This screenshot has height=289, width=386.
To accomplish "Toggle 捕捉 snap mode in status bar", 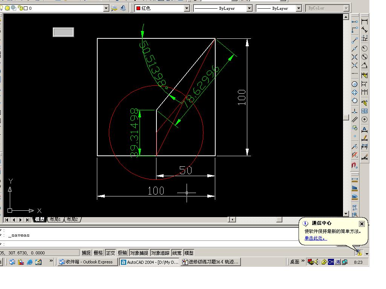I will click(86, 252).
